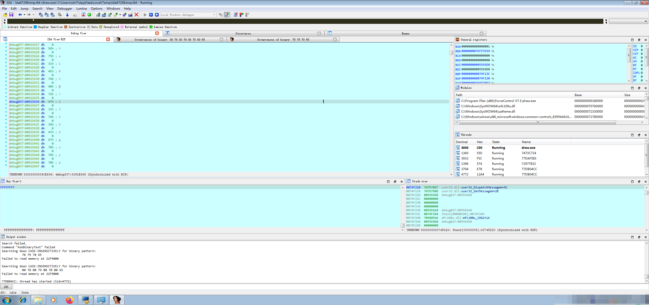Click the disassembly view vertical scrollbar thumb
Screen dimensions: 649x305
pos(451,53)
